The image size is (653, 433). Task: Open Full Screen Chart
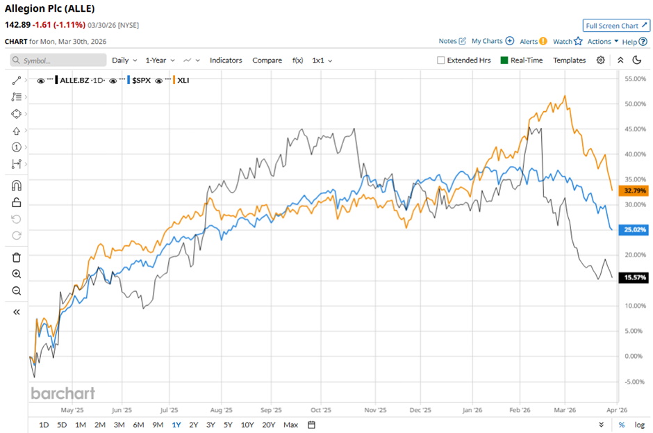click(x=616, y=26)
